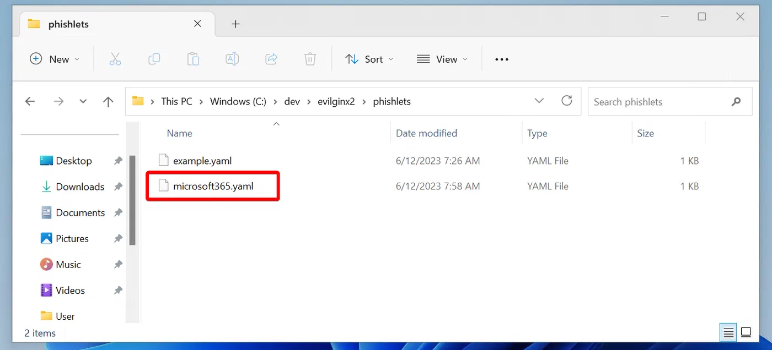Click the Paste clipboard icon
This screenshot has height=350, width=772.
[x=193, y=59]
